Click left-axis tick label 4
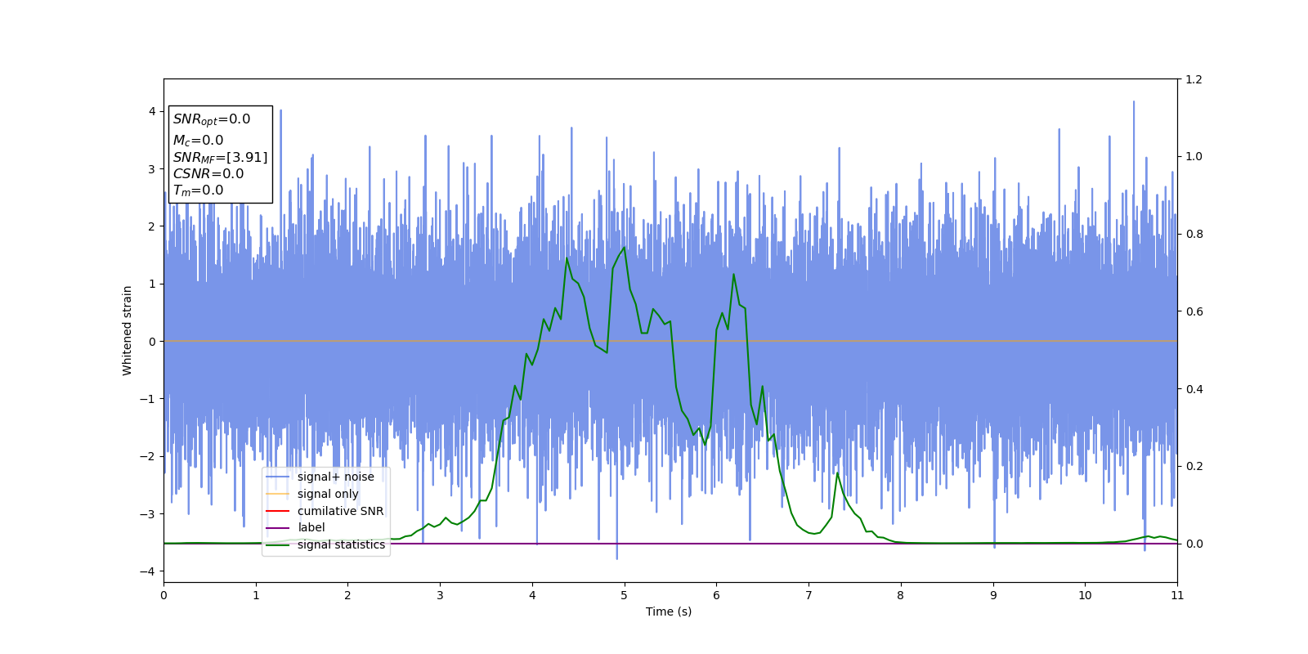Viewport: 1308px width, 654px height. click(152, 111)
